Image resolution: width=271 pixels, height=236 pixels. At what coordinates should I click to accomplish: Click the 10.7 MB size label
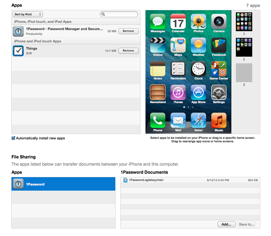click(x=110, y=51)
